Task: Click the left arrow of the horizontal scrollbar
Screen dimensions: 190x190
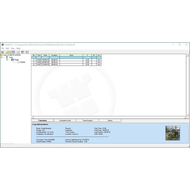Action: [32, 117]
